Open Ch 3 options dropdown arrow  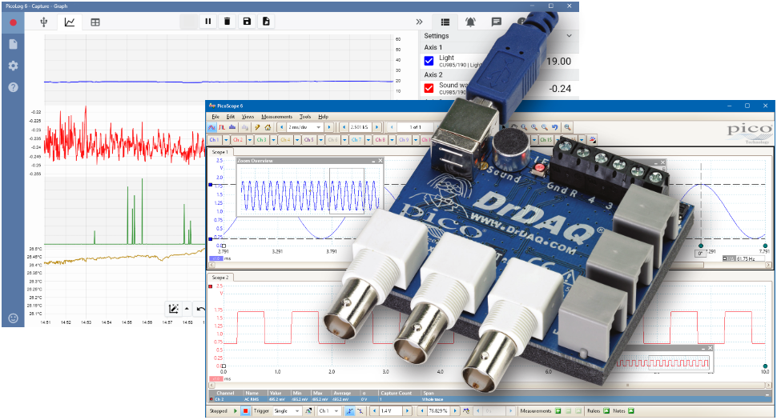pyautogui.click(x=273, y=140)
